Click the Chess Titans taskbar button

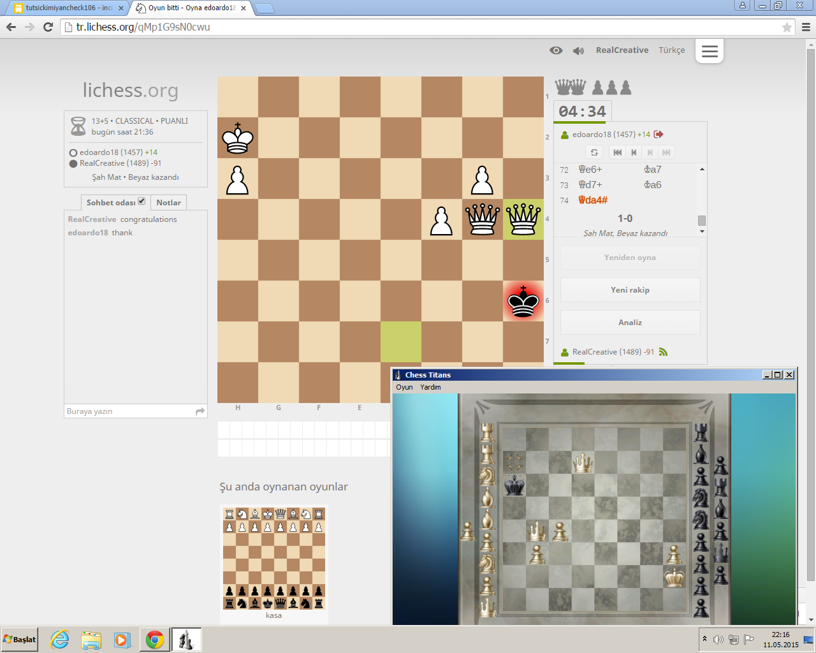click(x=186, y=640)
